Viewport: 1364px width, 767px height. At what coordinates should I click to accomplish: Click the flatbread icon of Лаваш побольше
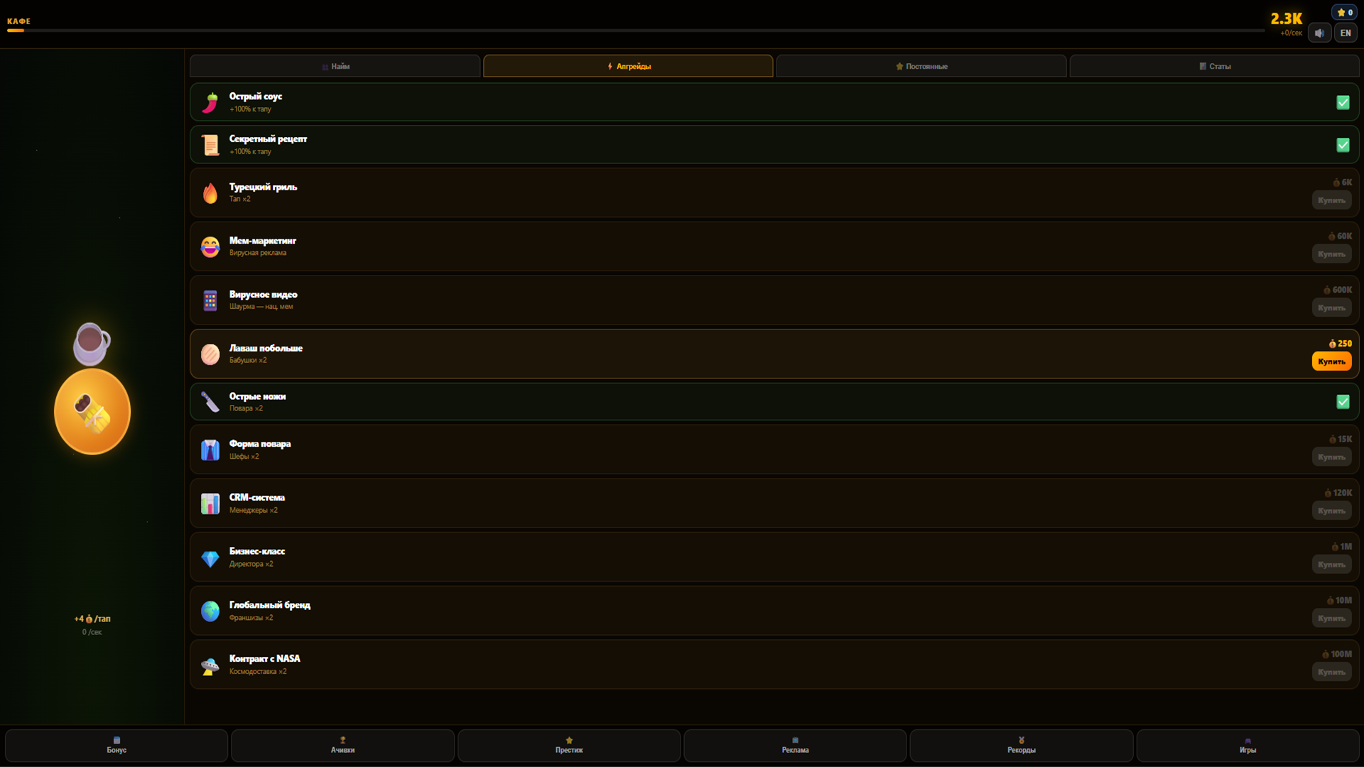(x=210, y=354)
